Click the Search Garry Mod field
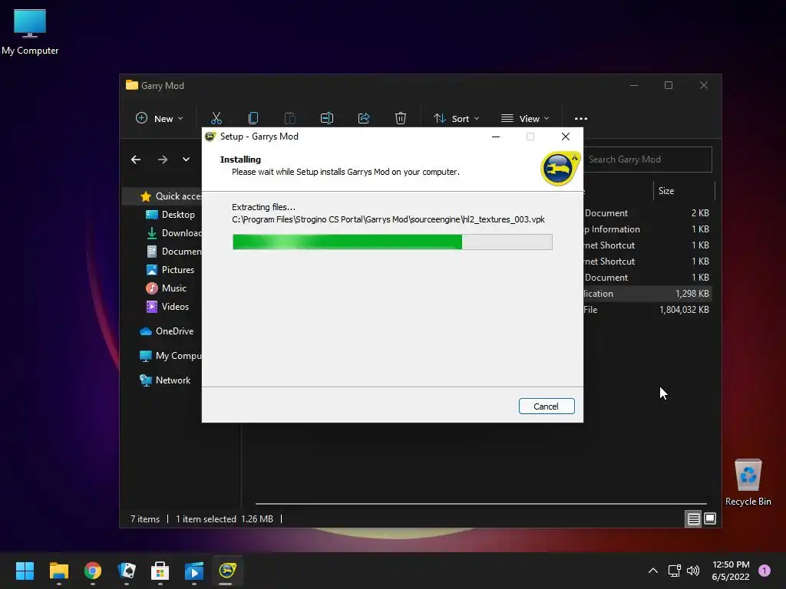The width and height of the screenshot is (786, 589). [647, 160]
